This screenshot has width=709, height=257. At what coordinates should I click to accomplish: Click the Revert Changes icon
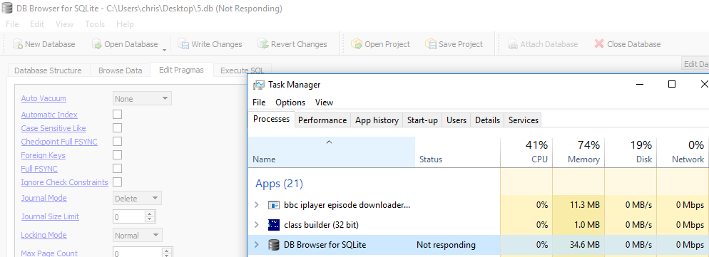pos(263,44)
